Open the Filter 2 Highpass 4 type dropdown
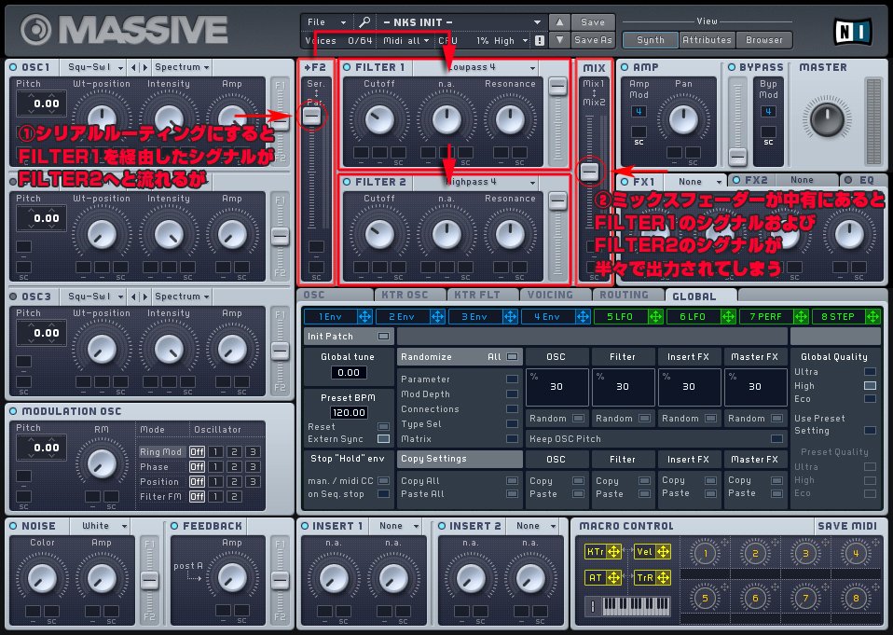 [x=476, y=182]
